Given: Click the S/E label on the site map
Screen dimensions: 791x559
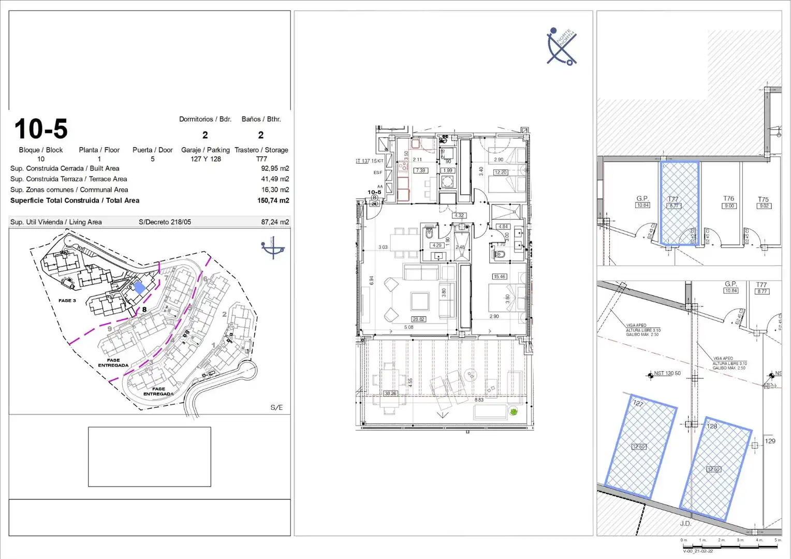Looking at the screenshot, I should coord(276,408).
